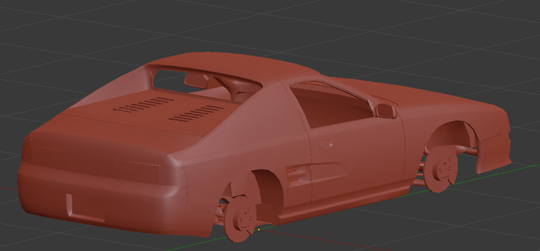Click the car's side door handle
Image resolution: width=540 pixels, height=251 pixels.
click(325, 143)
